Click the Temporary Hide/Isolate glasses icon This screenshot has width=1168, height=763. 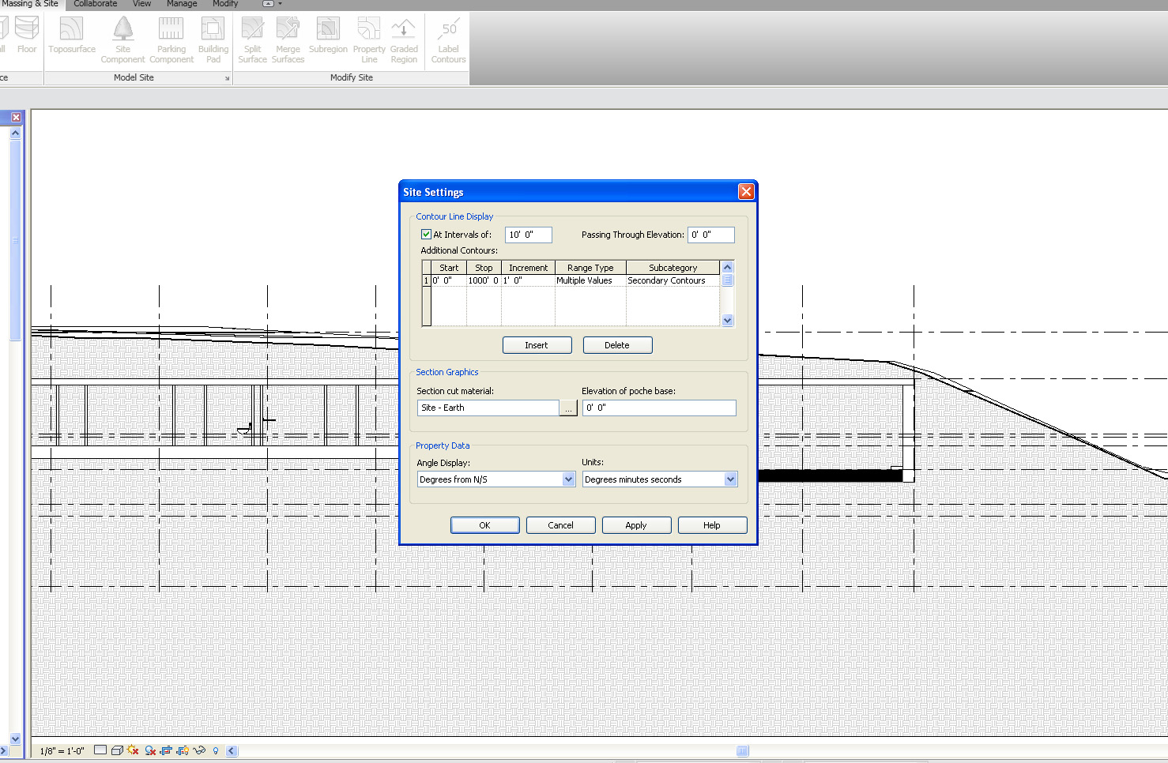(x=199, y=750)
